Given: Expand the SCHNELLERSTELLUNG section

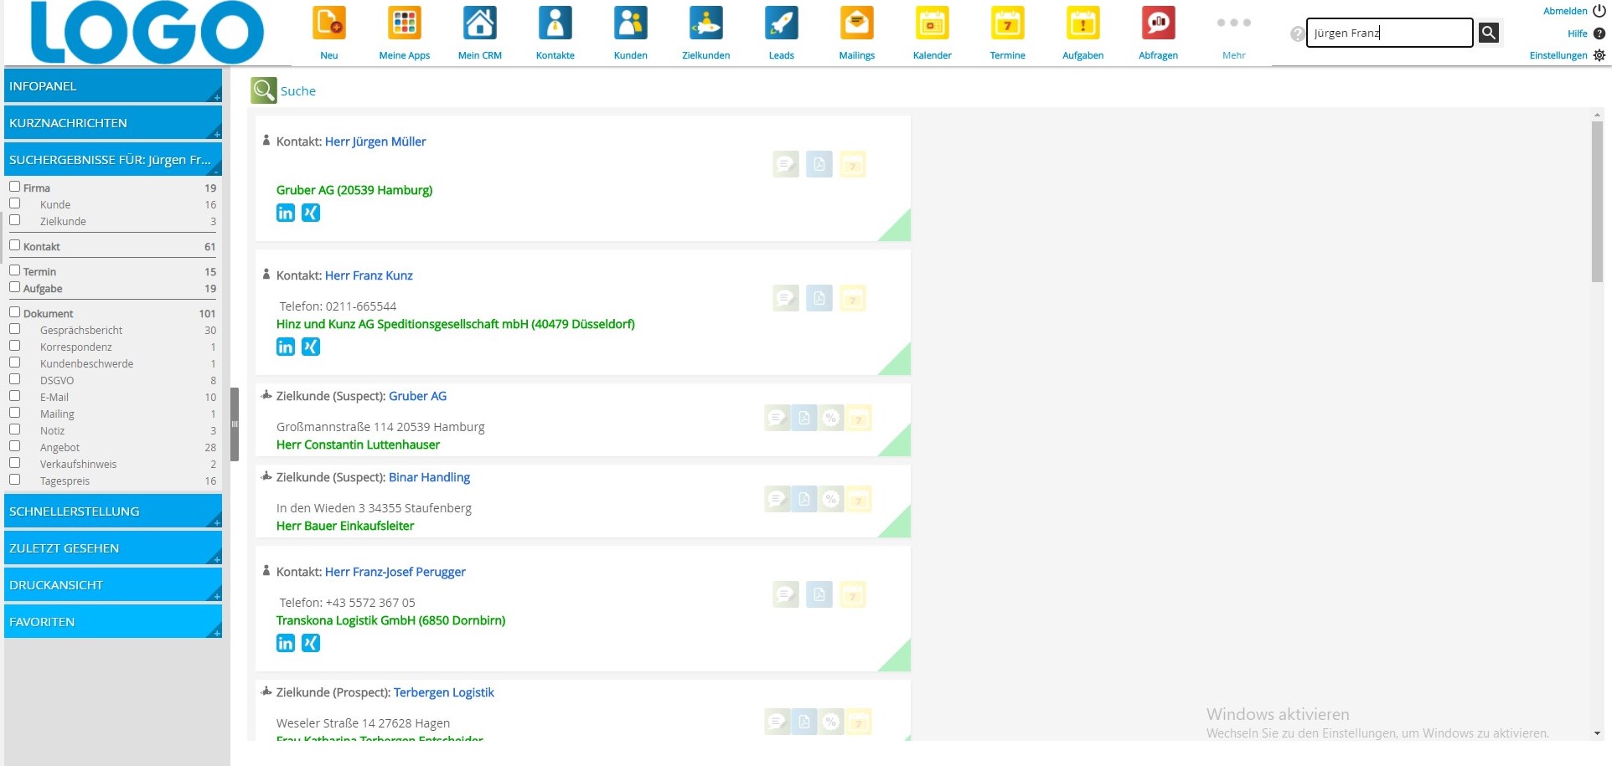Looking at the screenshot, I should click(x=113, y=512).
